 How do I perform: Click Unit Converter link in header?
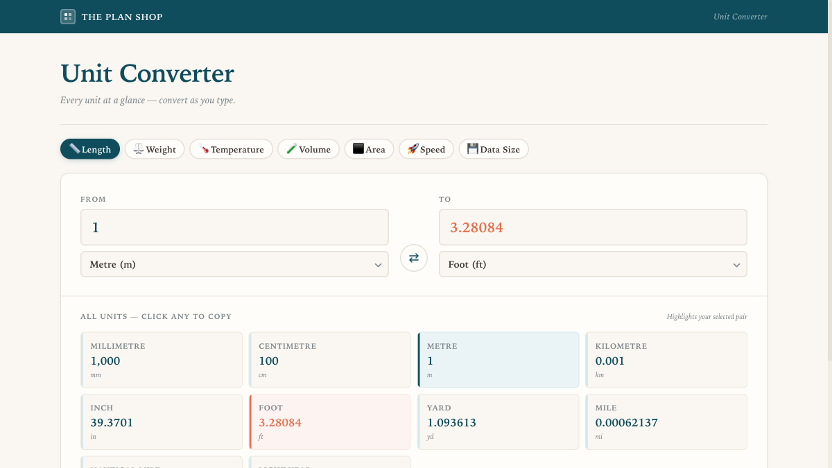tap(740, 17)
